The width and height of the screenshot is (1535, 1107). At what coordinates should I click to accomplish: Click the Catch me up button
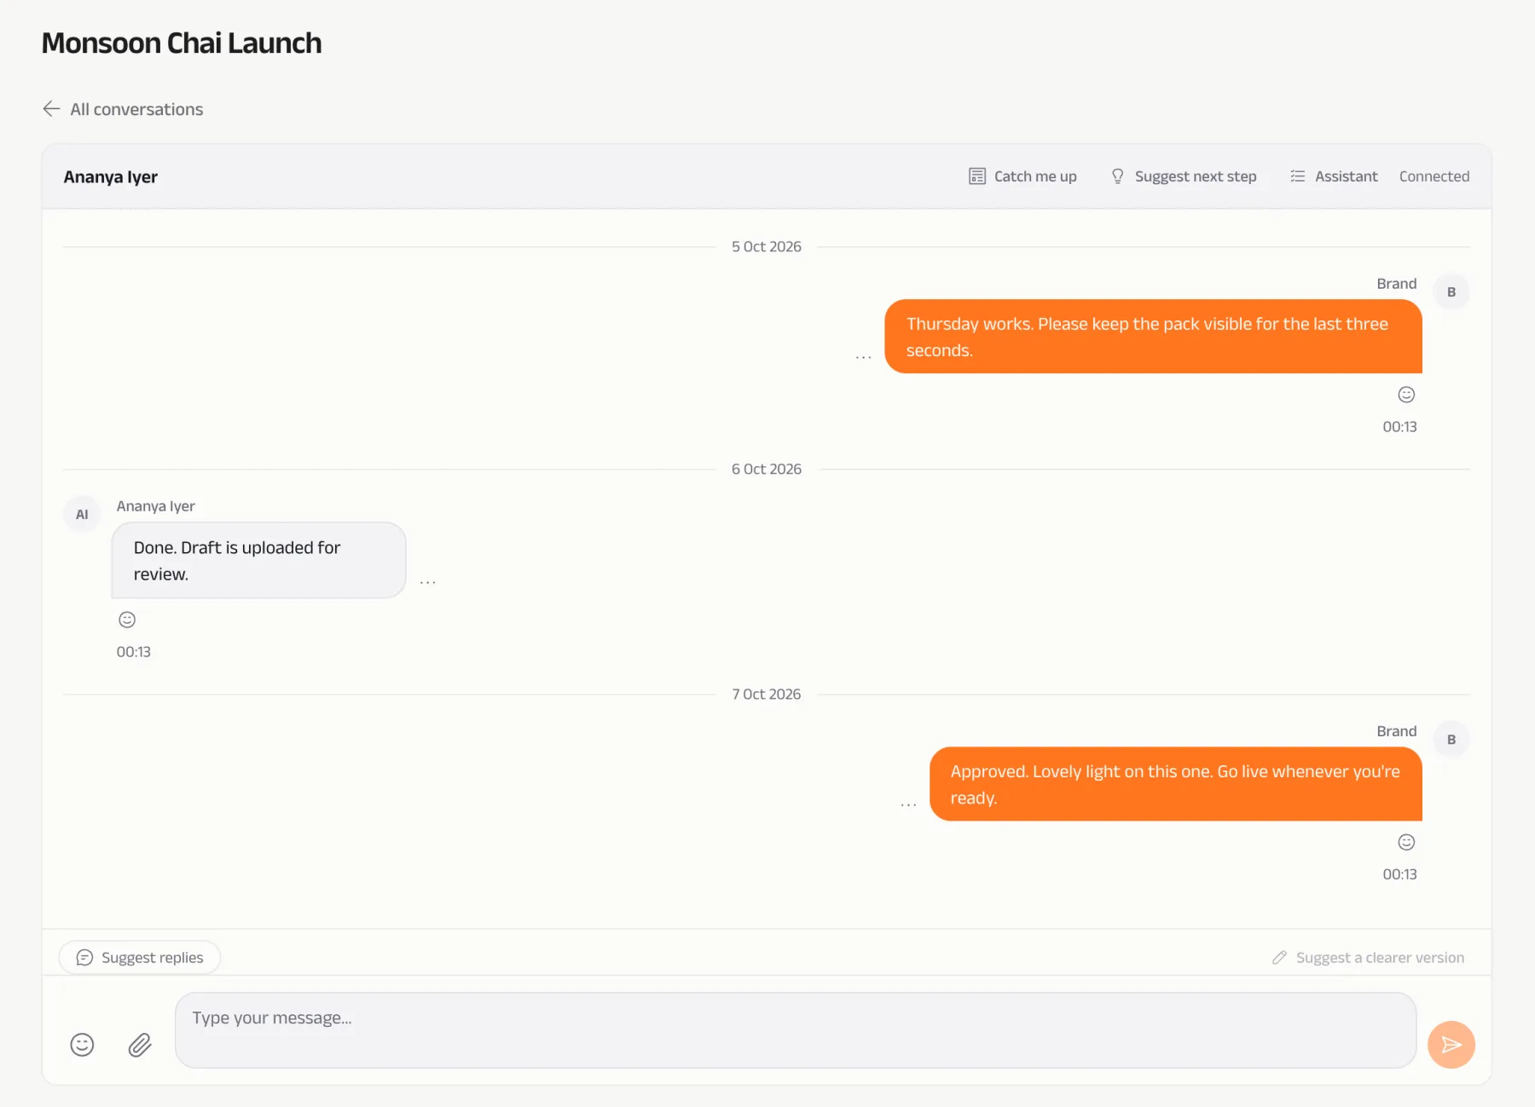click(1022, 176)
